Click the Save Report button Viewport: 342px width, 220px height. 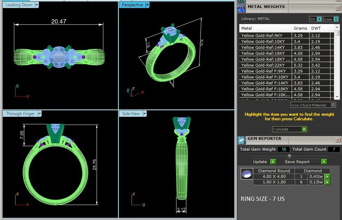coord(302,162)
